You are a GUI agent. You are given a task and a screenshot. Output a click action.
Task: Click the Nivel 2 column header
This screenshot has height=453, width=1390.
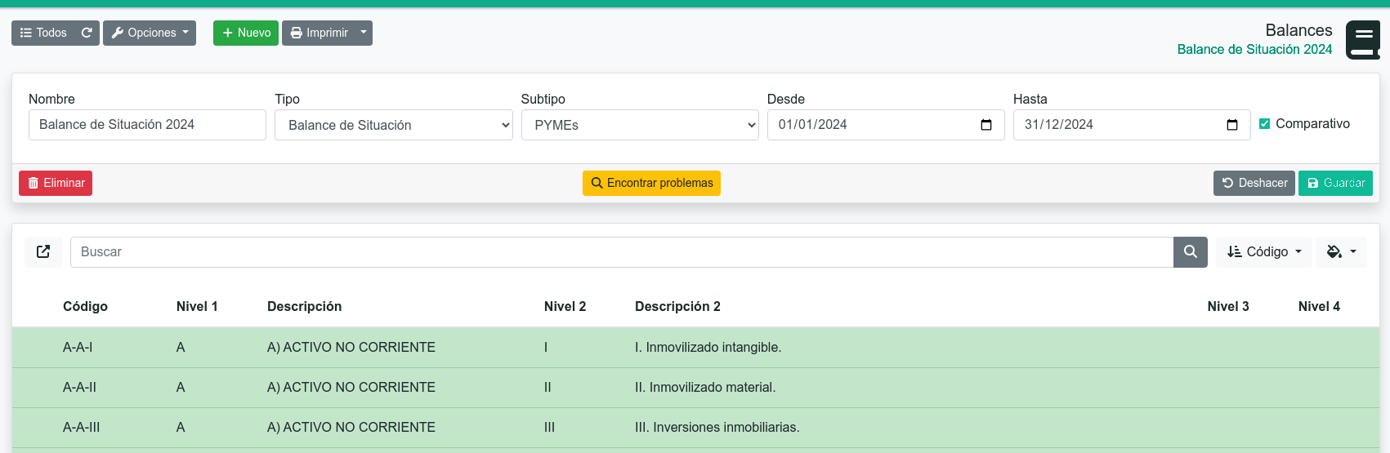[565, 306]
